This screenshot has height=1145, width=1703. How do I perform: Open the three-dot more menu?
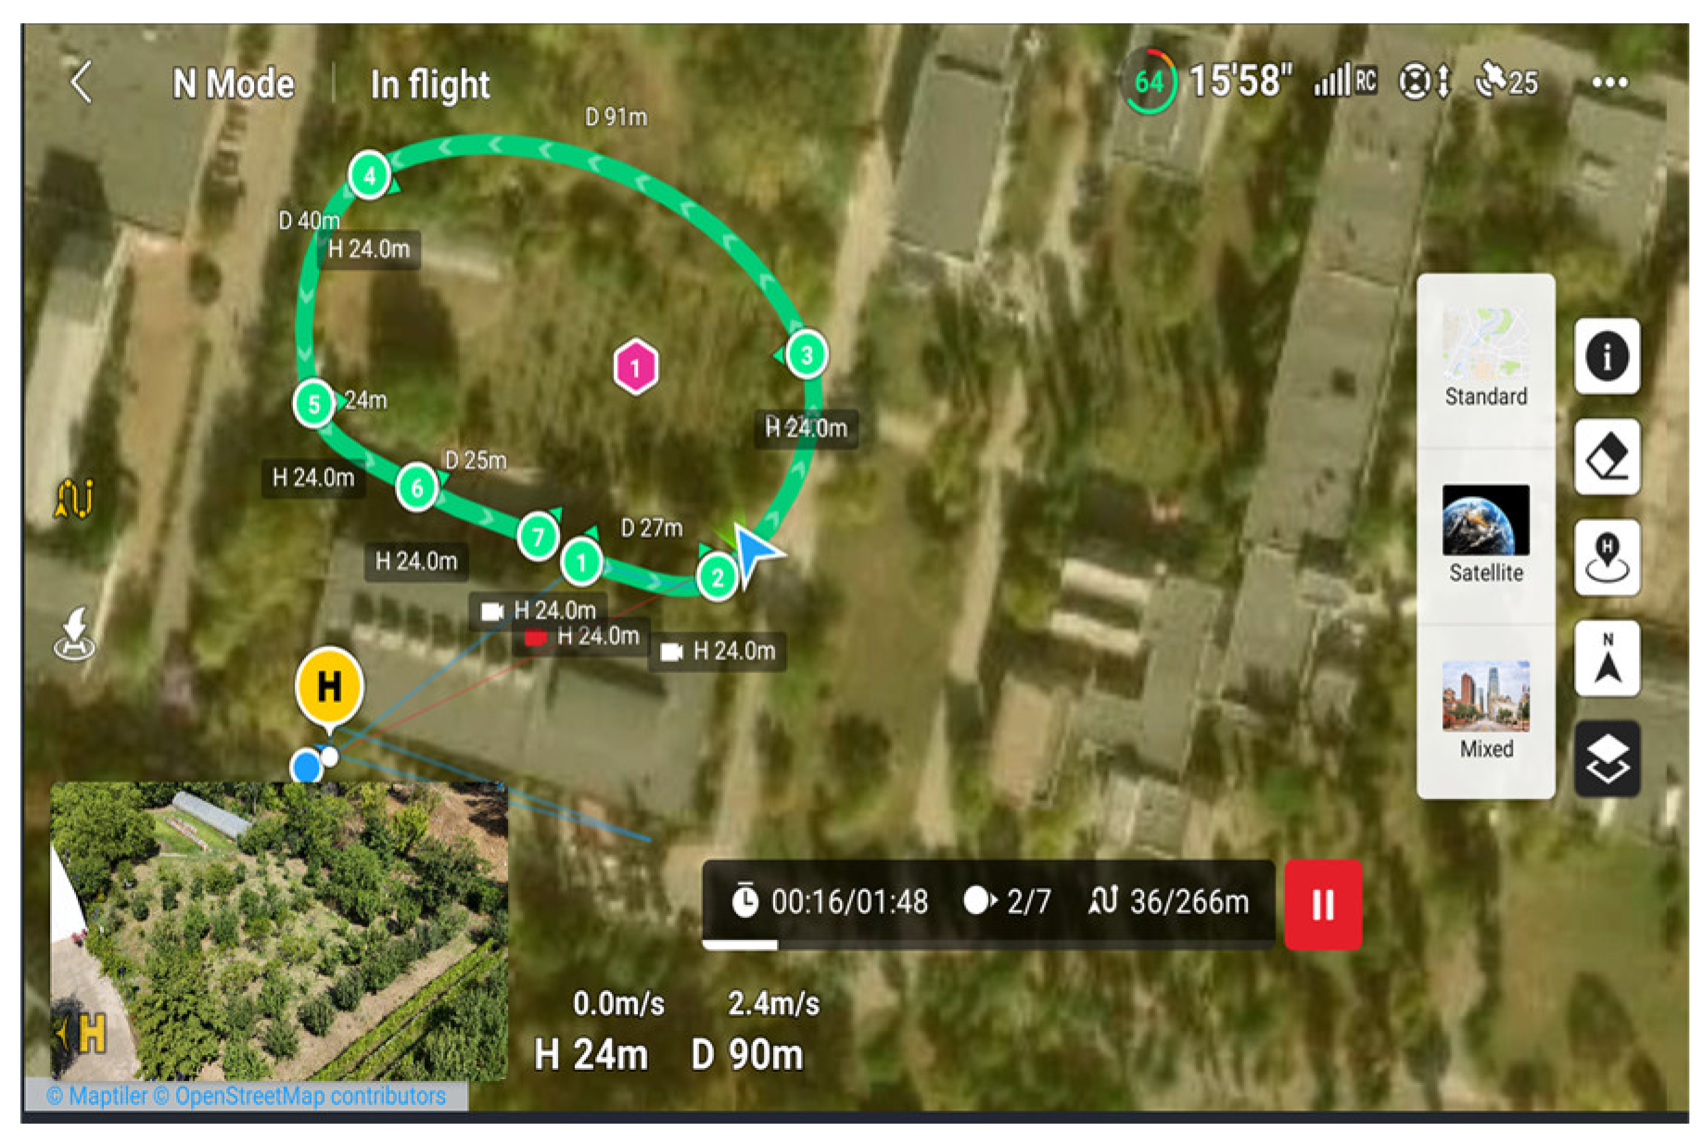(1608, 83)
